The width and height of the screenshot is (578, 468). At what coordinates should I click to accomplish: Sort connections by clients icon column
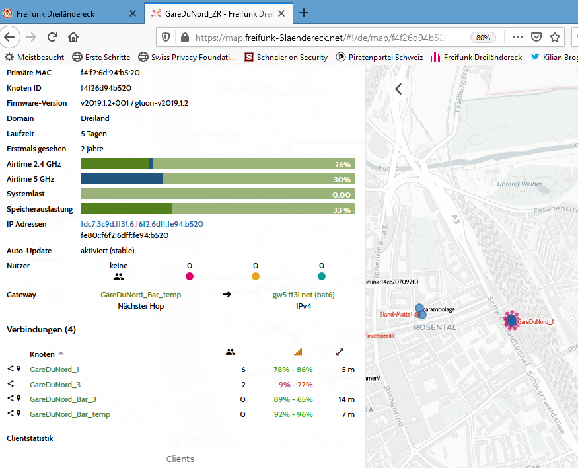coord(231,352)
